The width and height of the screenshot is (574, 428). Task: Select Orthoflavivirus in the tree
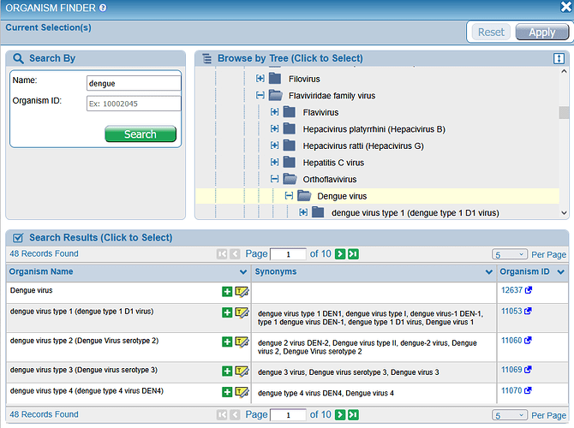pyautogui.click(x=330, y=179)
